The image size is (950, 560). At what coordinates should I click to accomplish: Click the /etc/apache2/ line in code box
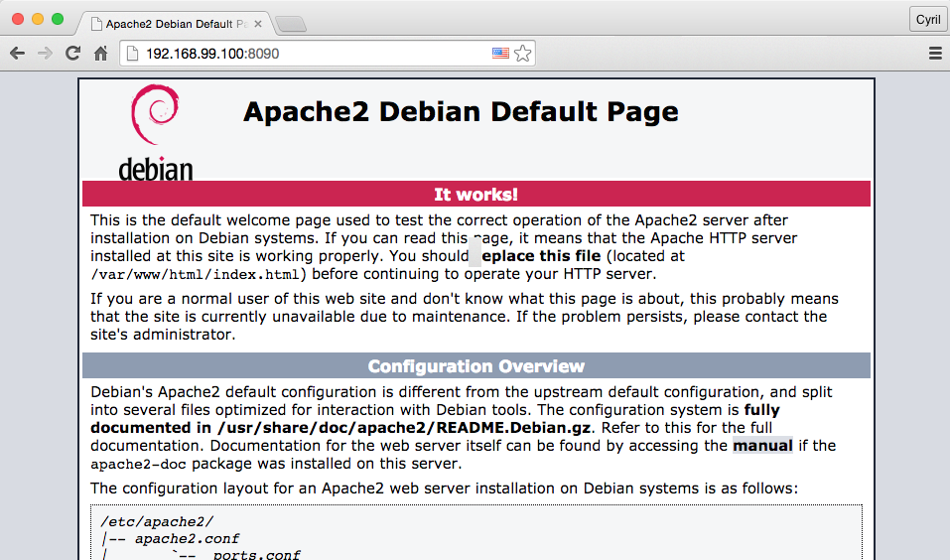[157, 522]
